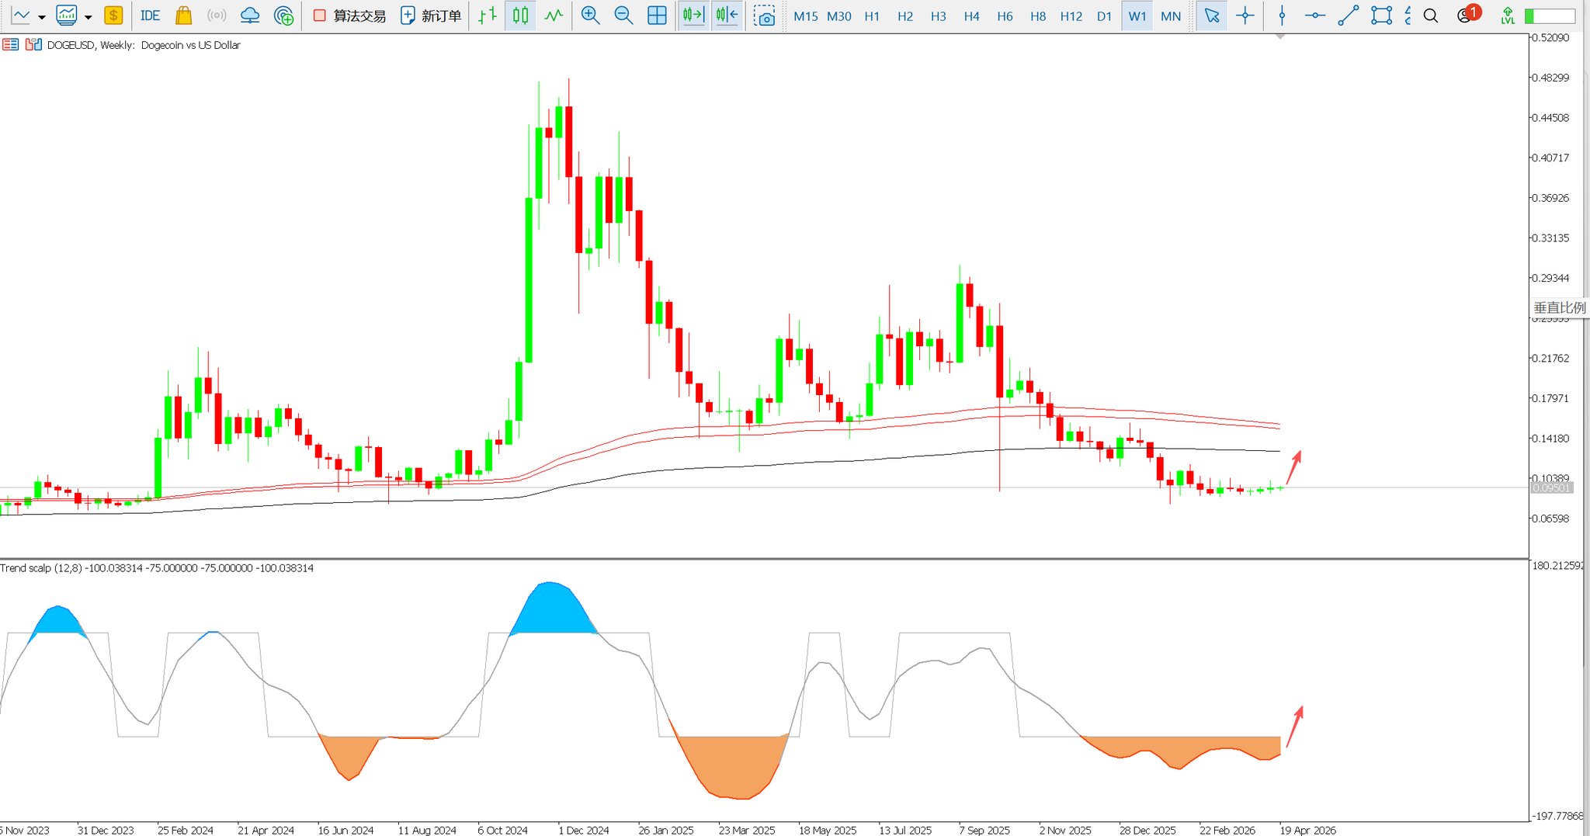Take a chart screenshot with camera icon
This screenshot has height=836, width=1590.
pyautogui.click(x=765, y=16)
